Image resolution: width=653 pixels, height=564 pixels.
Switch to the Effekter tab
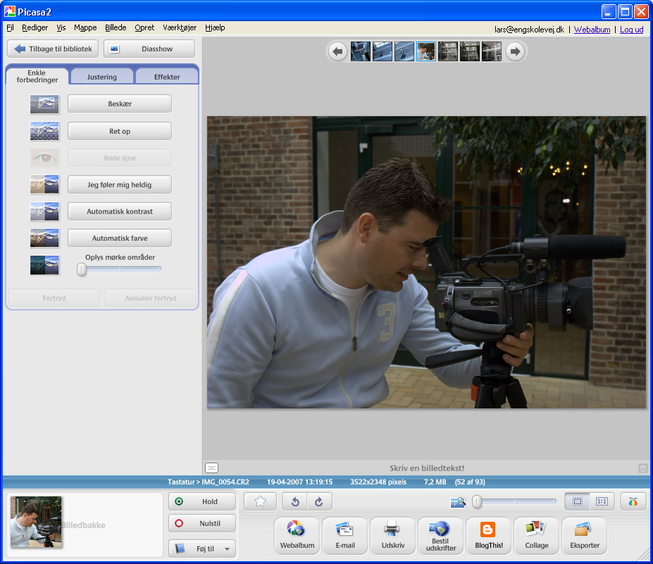pos(167,77)
